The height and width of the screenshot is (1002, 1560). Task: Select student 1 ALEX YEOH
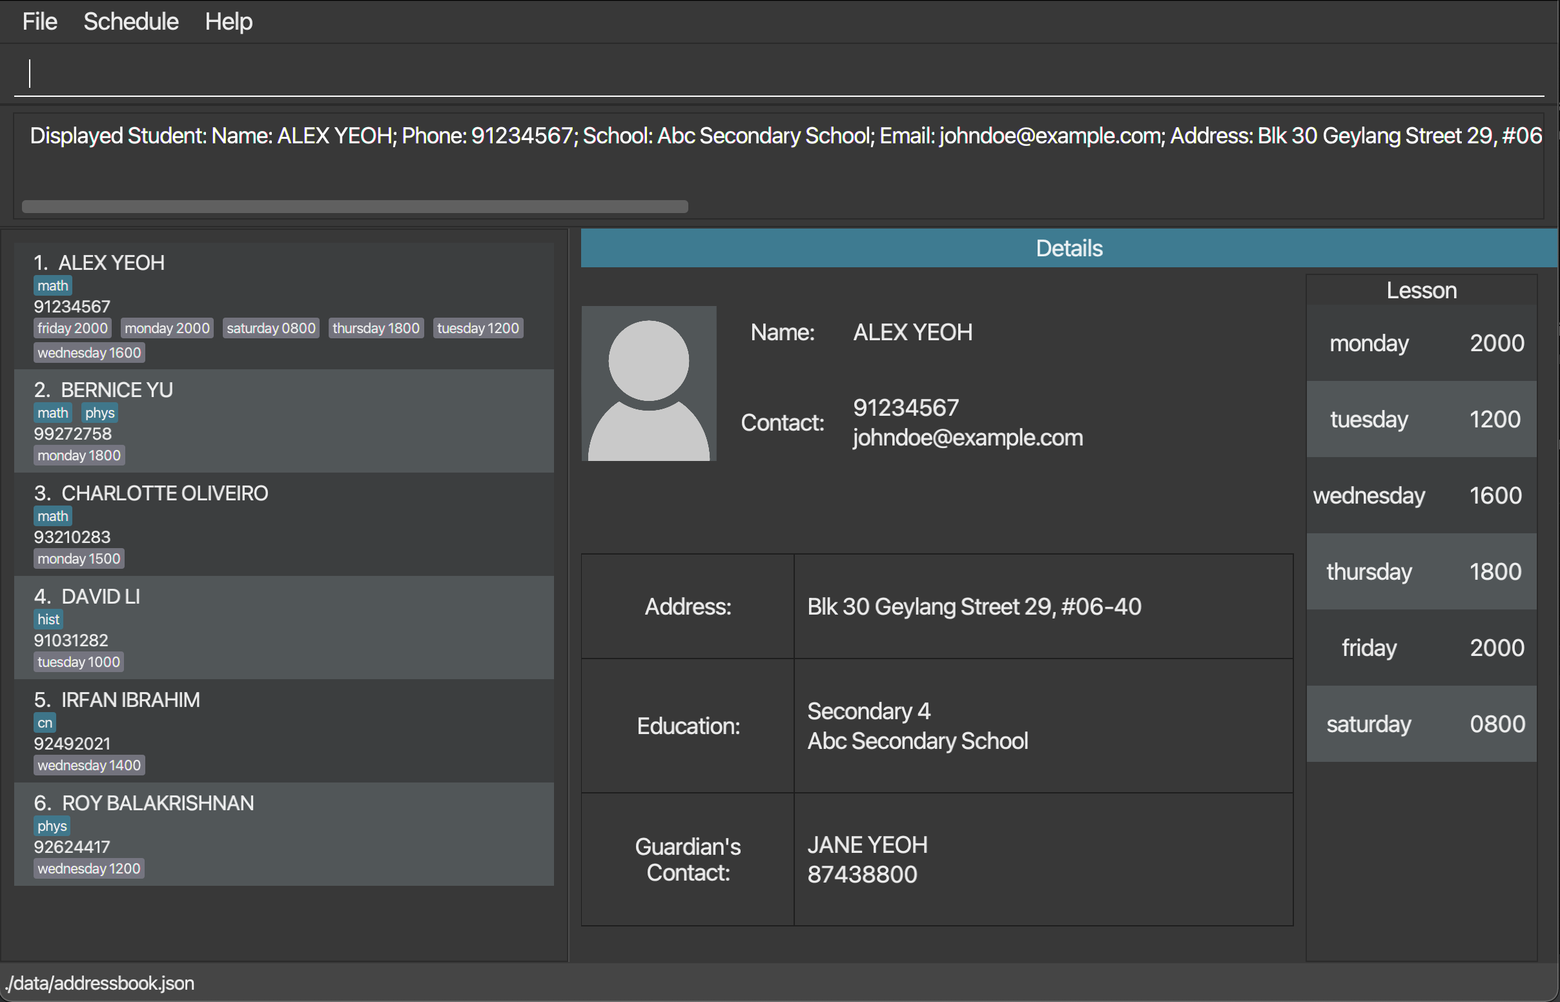tap(283, 307)
